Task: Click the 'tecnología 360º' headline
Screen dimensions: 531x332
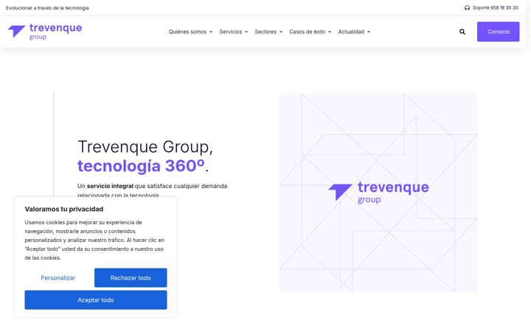Action: (141, 166)
